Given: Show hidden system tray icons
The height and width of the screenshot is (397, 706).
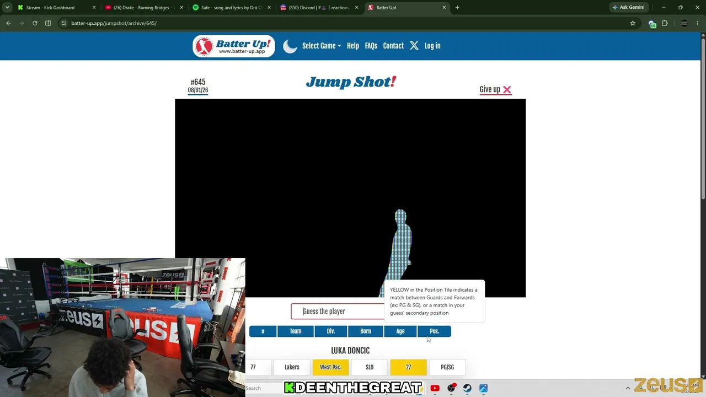Looking at the screenshot, I should 628,389.
